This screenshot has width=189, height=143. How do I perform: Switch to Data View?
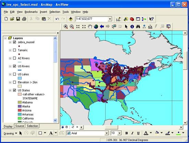[x=63, y=127]
